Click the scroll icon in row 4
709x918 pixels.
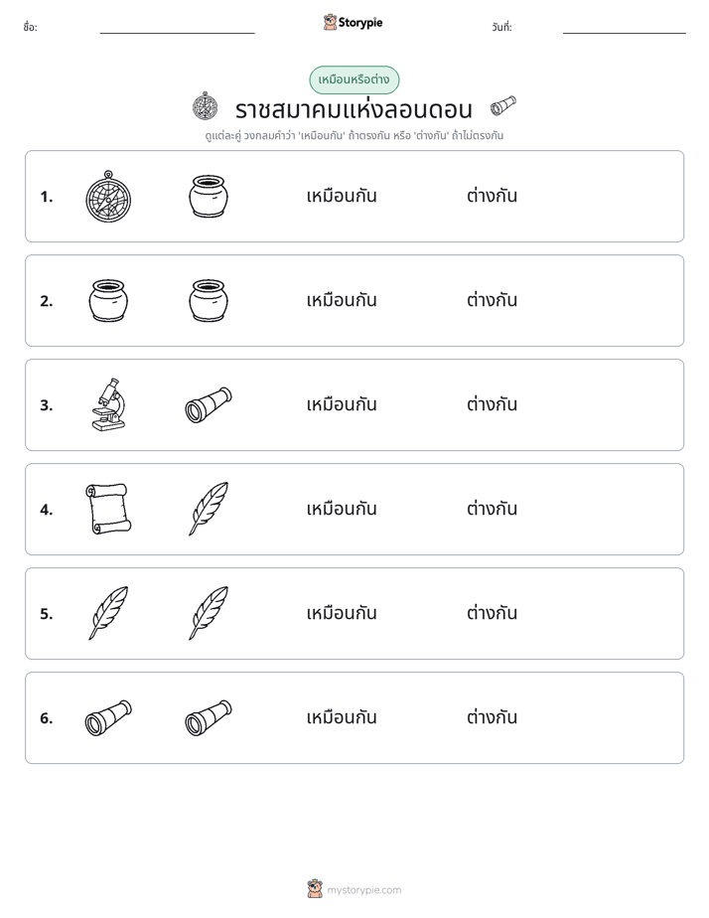pyautogui.click(x=108, y=509)
